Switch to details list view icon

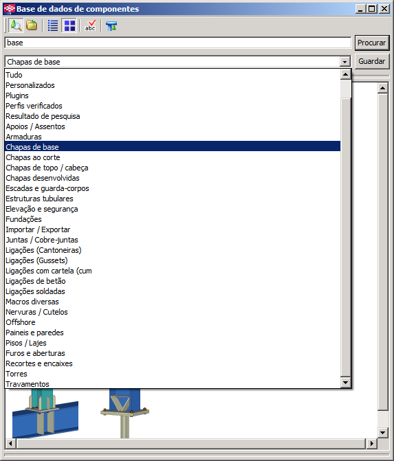53,25
